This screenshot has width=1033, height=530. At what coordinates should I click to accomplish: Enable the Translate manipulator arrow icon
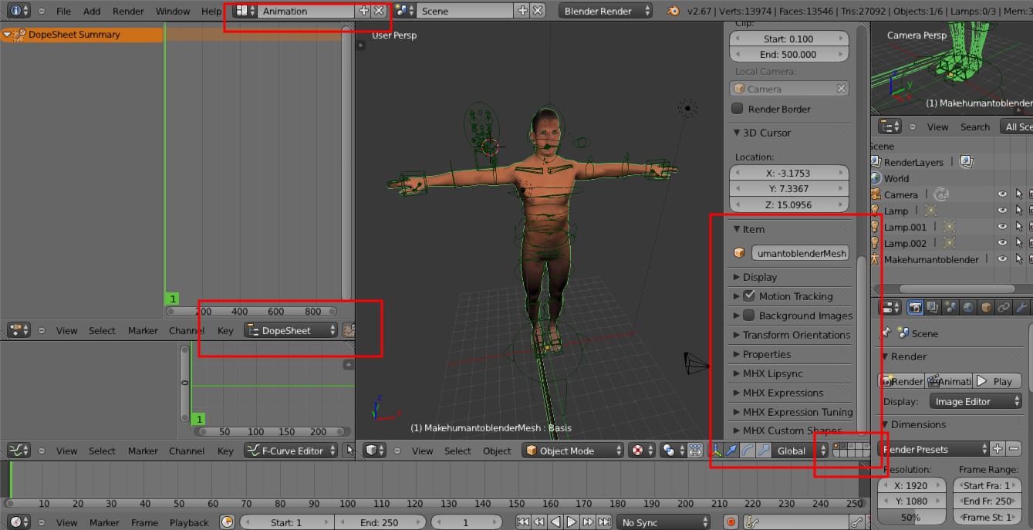[733, 451]
